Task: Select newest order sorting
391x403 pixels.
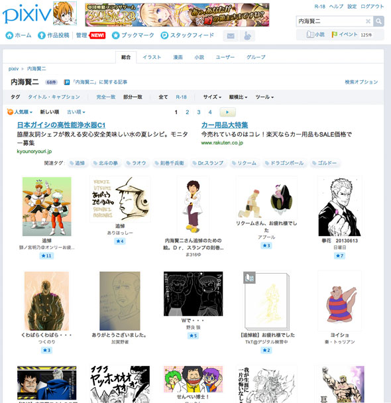Action: (50, 112)
